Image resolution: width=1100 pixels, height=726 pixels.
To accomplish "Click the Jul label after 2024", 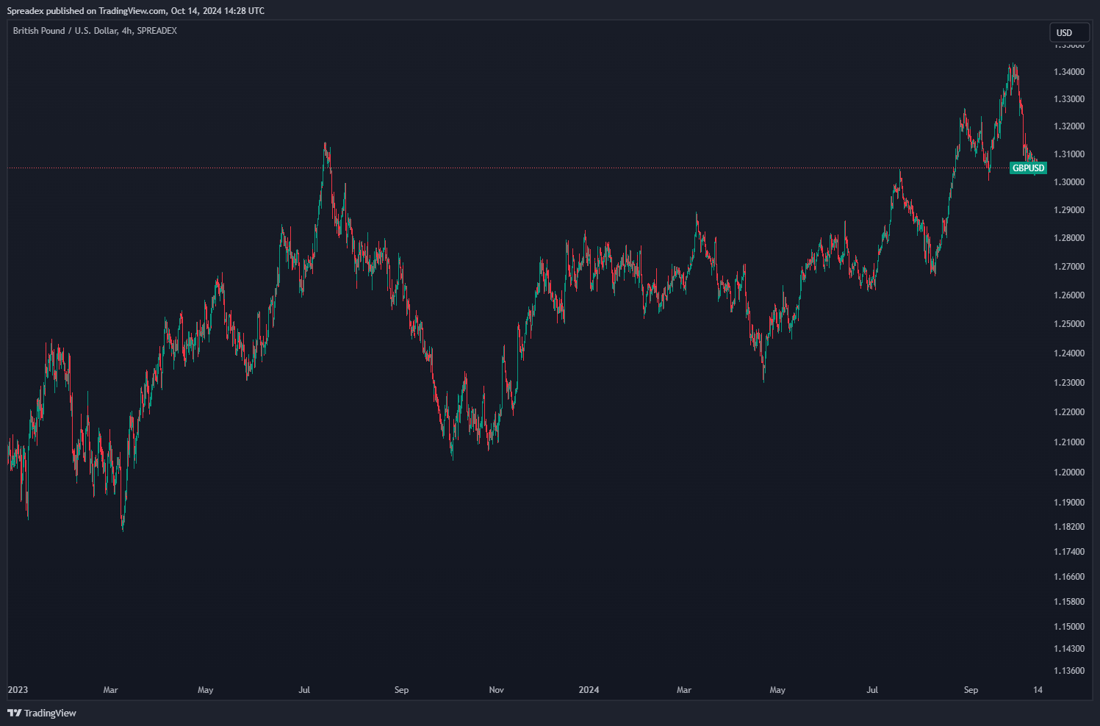I will pyautogui.click(x=872, y=690).
